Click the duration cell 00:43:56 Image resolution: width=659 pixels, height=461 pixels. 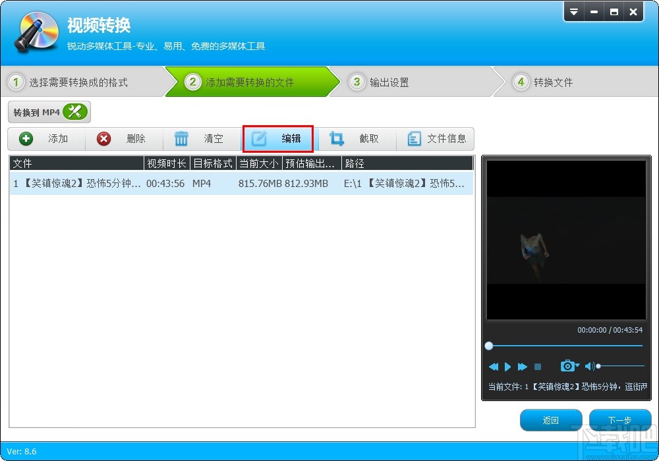coord(165,184)
